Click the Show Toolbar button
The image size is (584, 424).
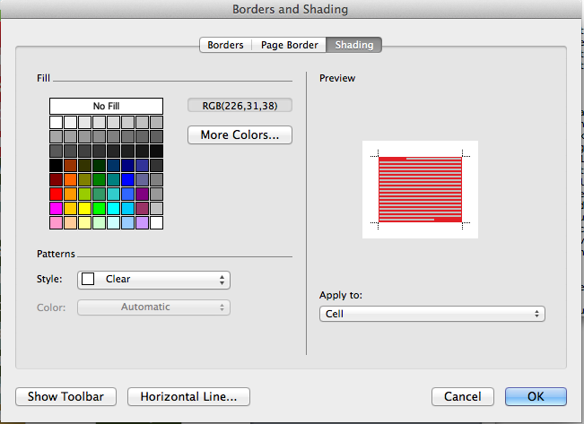coord(65,396)
